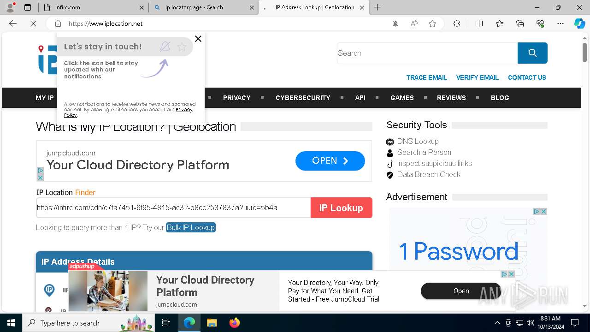Viewport: 590px width, 332px height.
Task: Open the CONTACT US link
Action: coord(527,77)
